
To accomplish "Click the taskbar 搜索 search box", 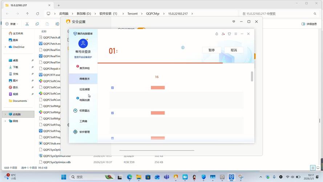I will click(92, 177).
